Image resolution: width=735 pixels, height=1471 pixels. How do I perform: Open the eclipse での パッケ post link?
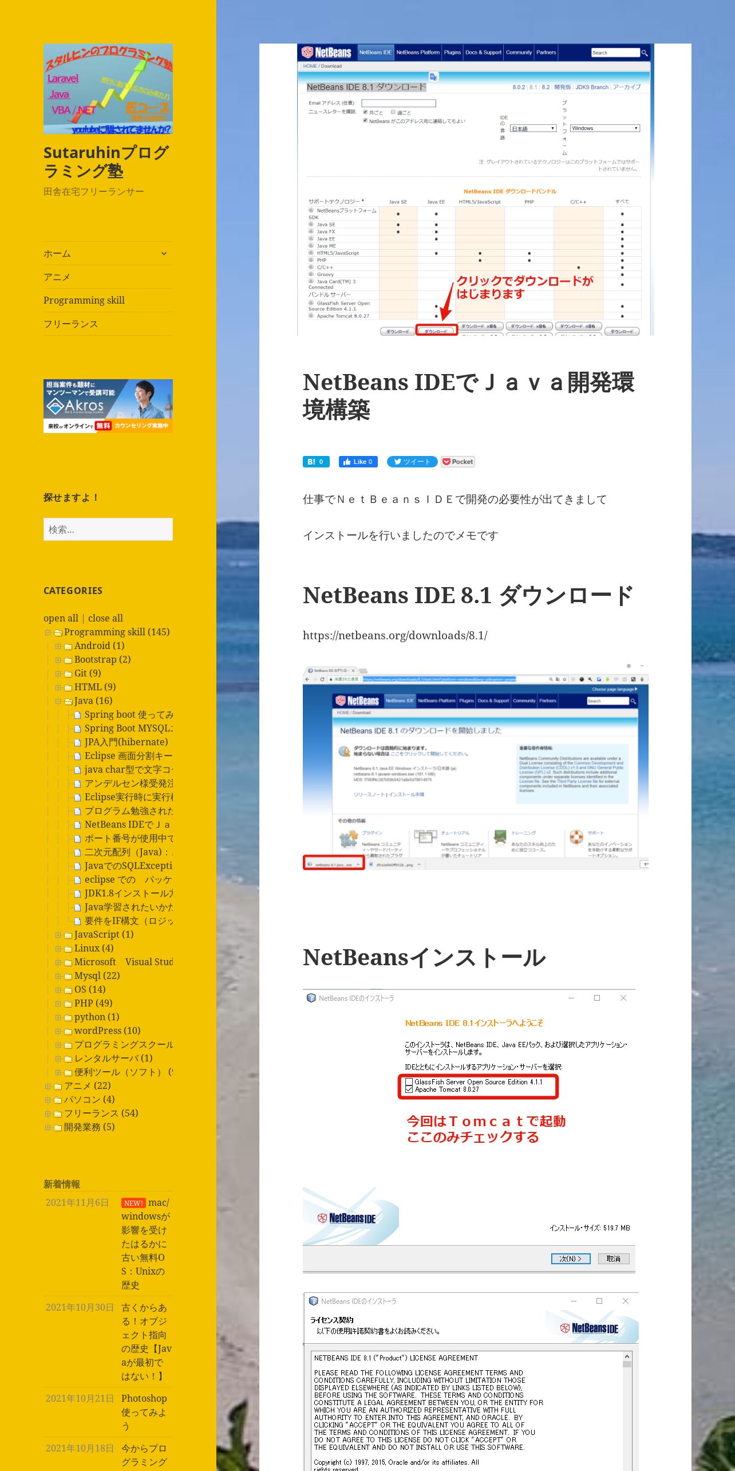[x=128, y=880]
